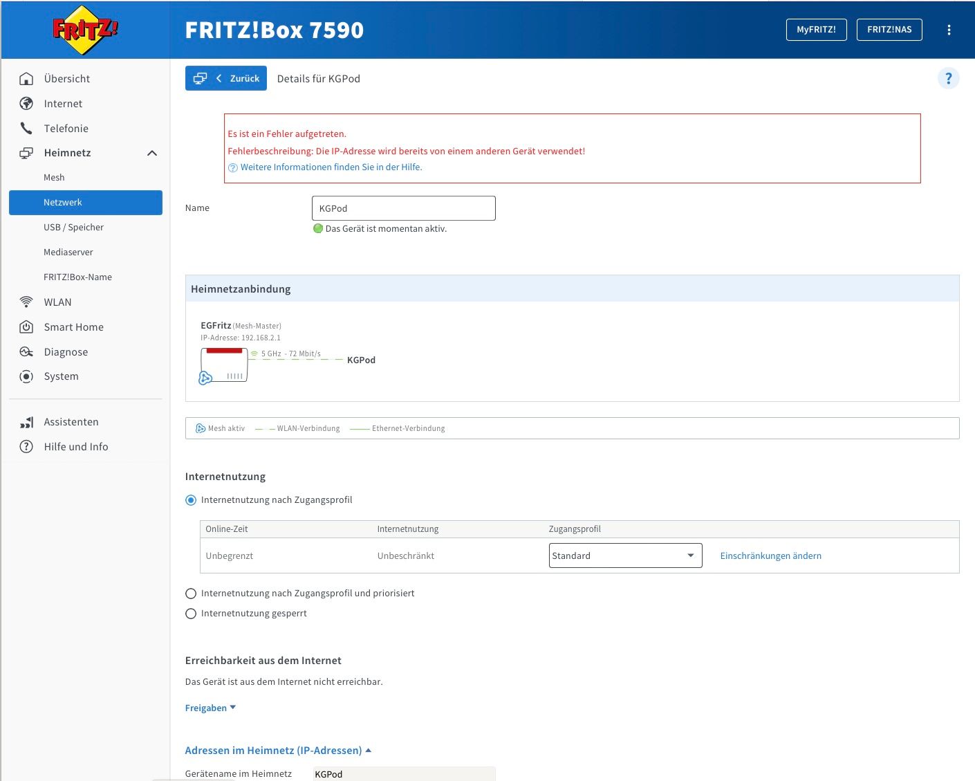Select Internetnutzung nach Zugangsprofil
975x781 pixels.
coord(191,500)
